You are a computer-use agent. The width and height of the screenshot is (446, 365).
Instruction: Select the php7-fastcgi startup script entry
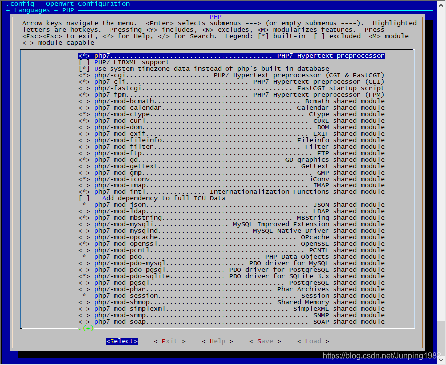pos(231,88)
